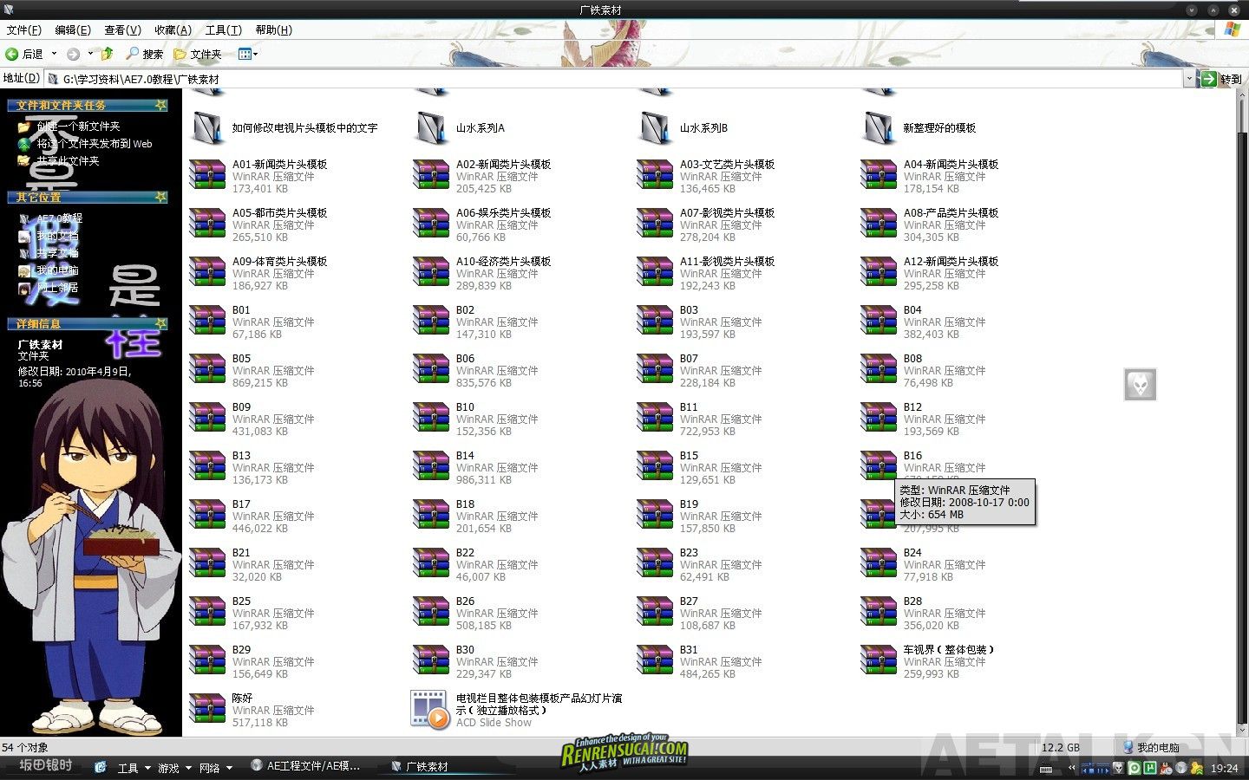Open the 游戏 toolbar menu on taskbar
The image size is (1249, 780).
click(173, 768)
